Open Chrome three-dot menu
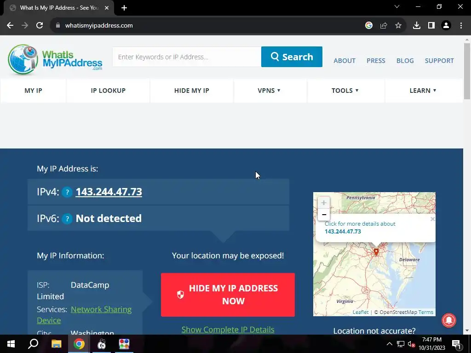 461,26
